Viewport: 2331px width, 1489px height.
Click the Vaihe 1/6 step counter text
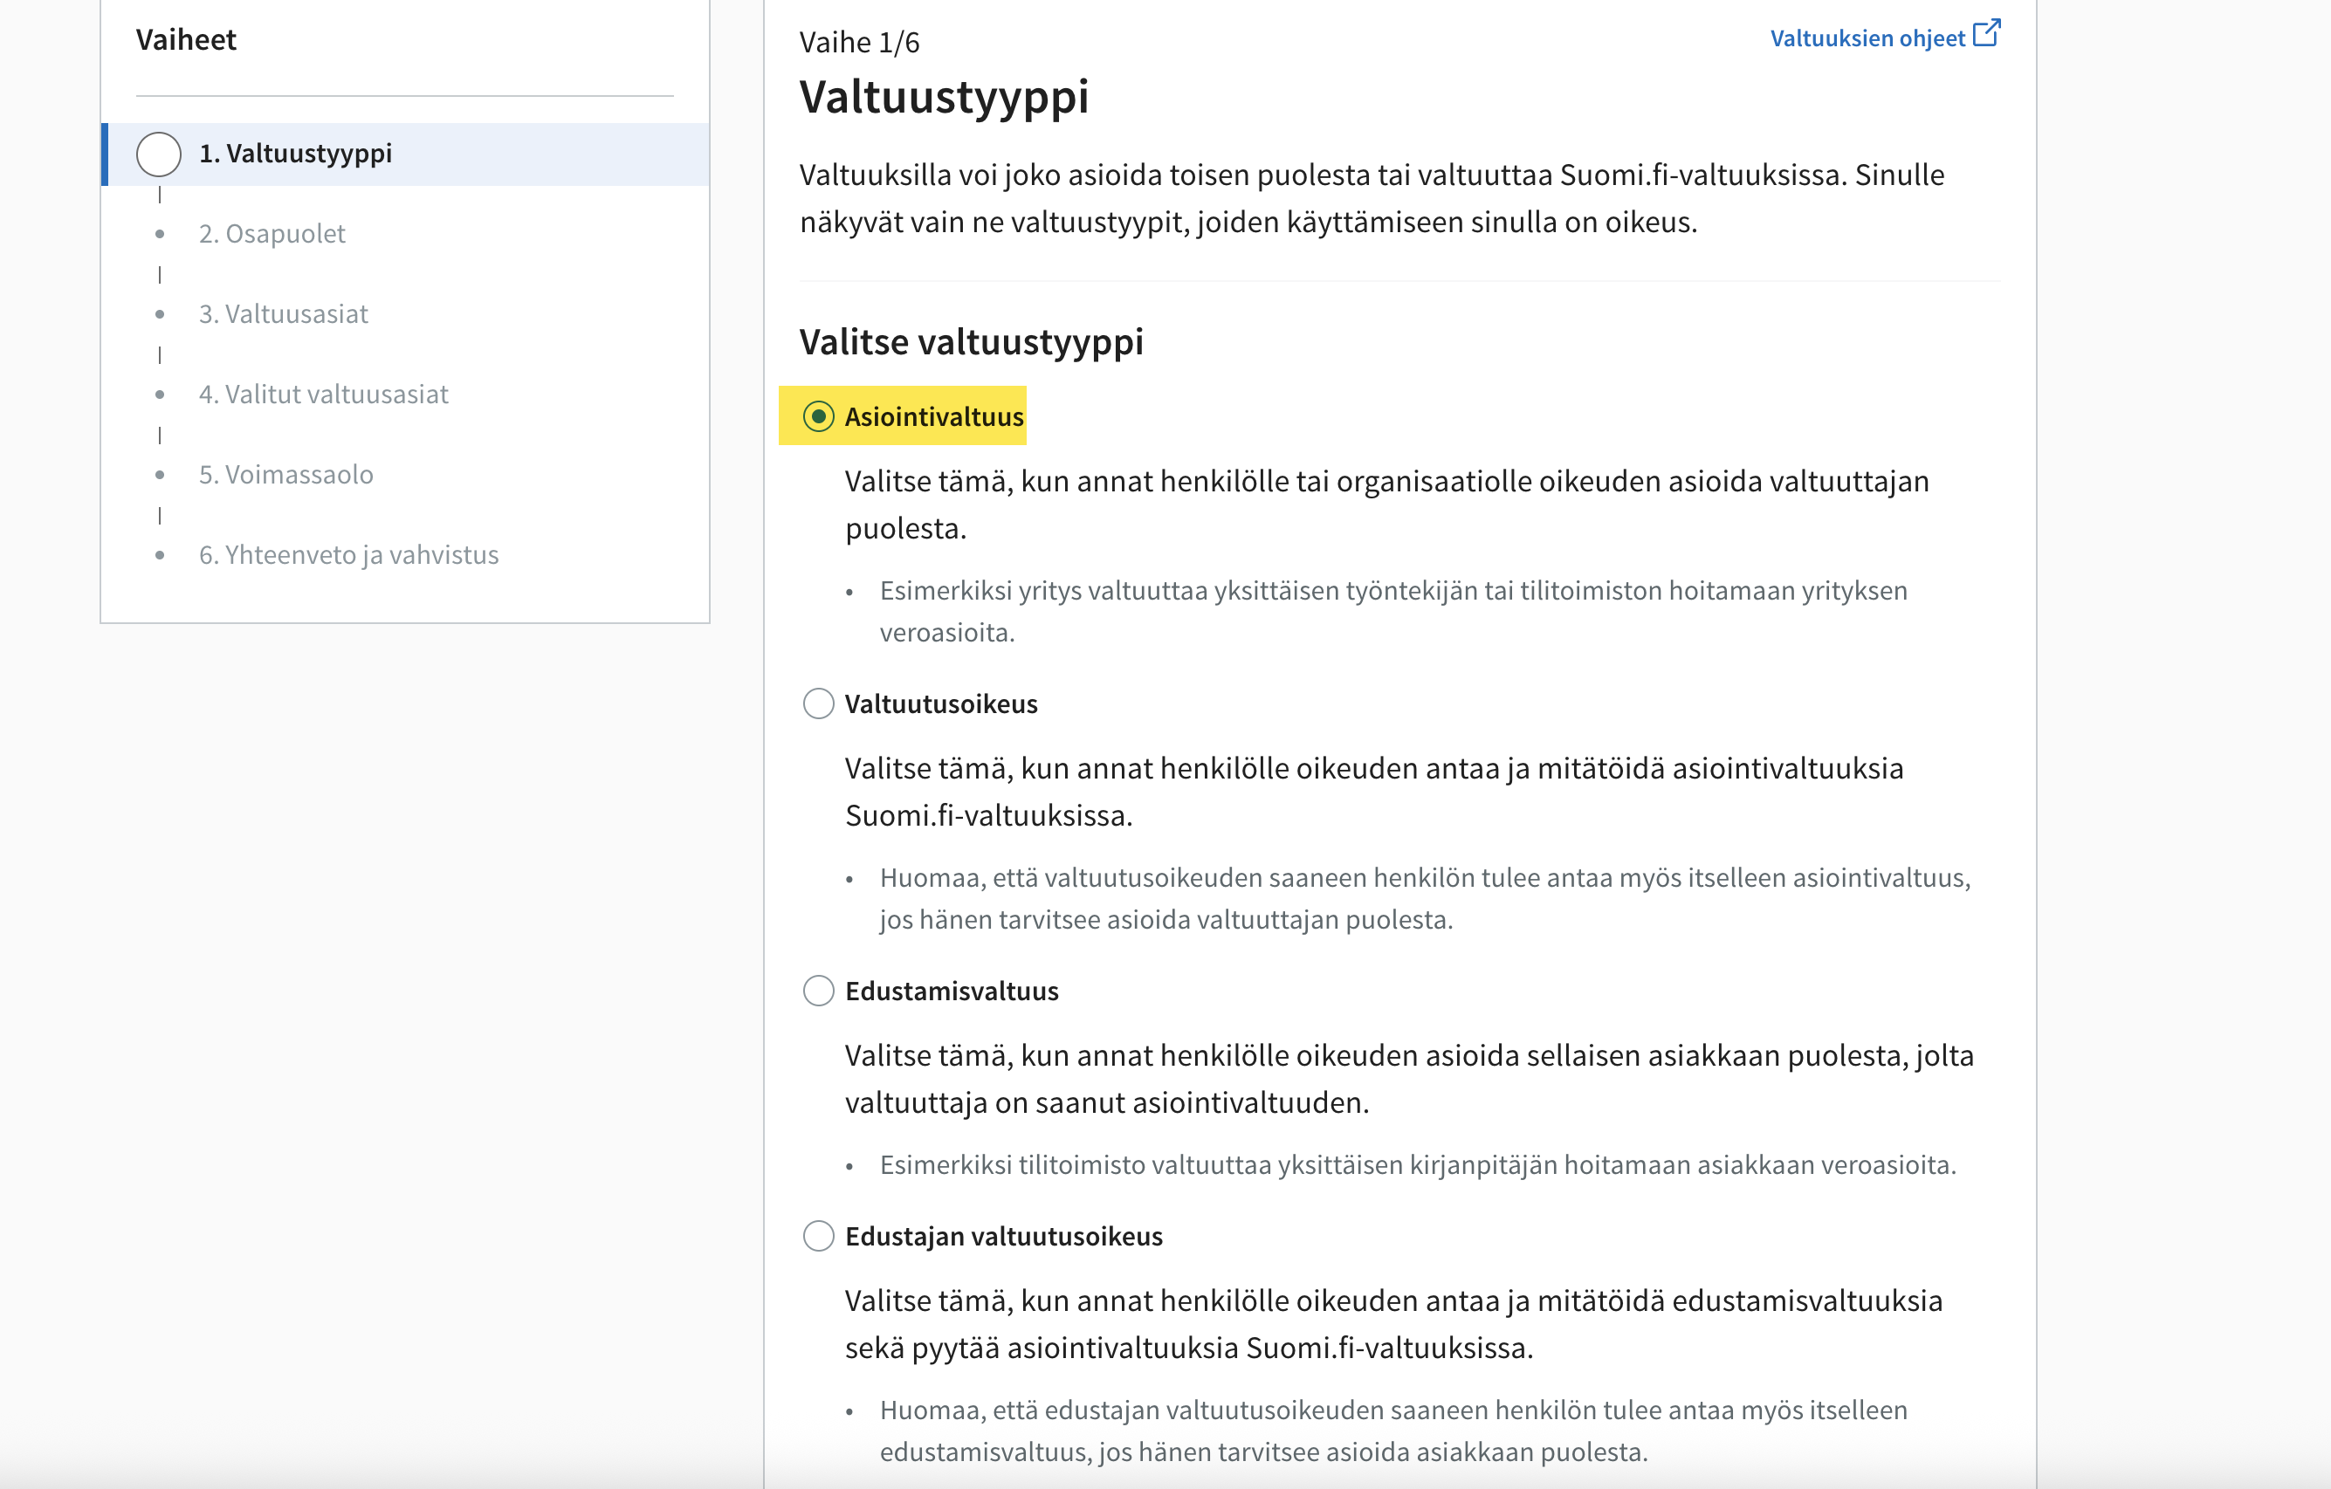click(859, 43)
